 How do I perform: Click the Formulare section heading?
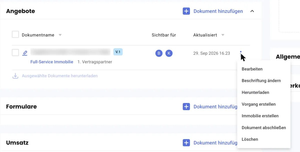pyautogui.click(x=21, y=107)
